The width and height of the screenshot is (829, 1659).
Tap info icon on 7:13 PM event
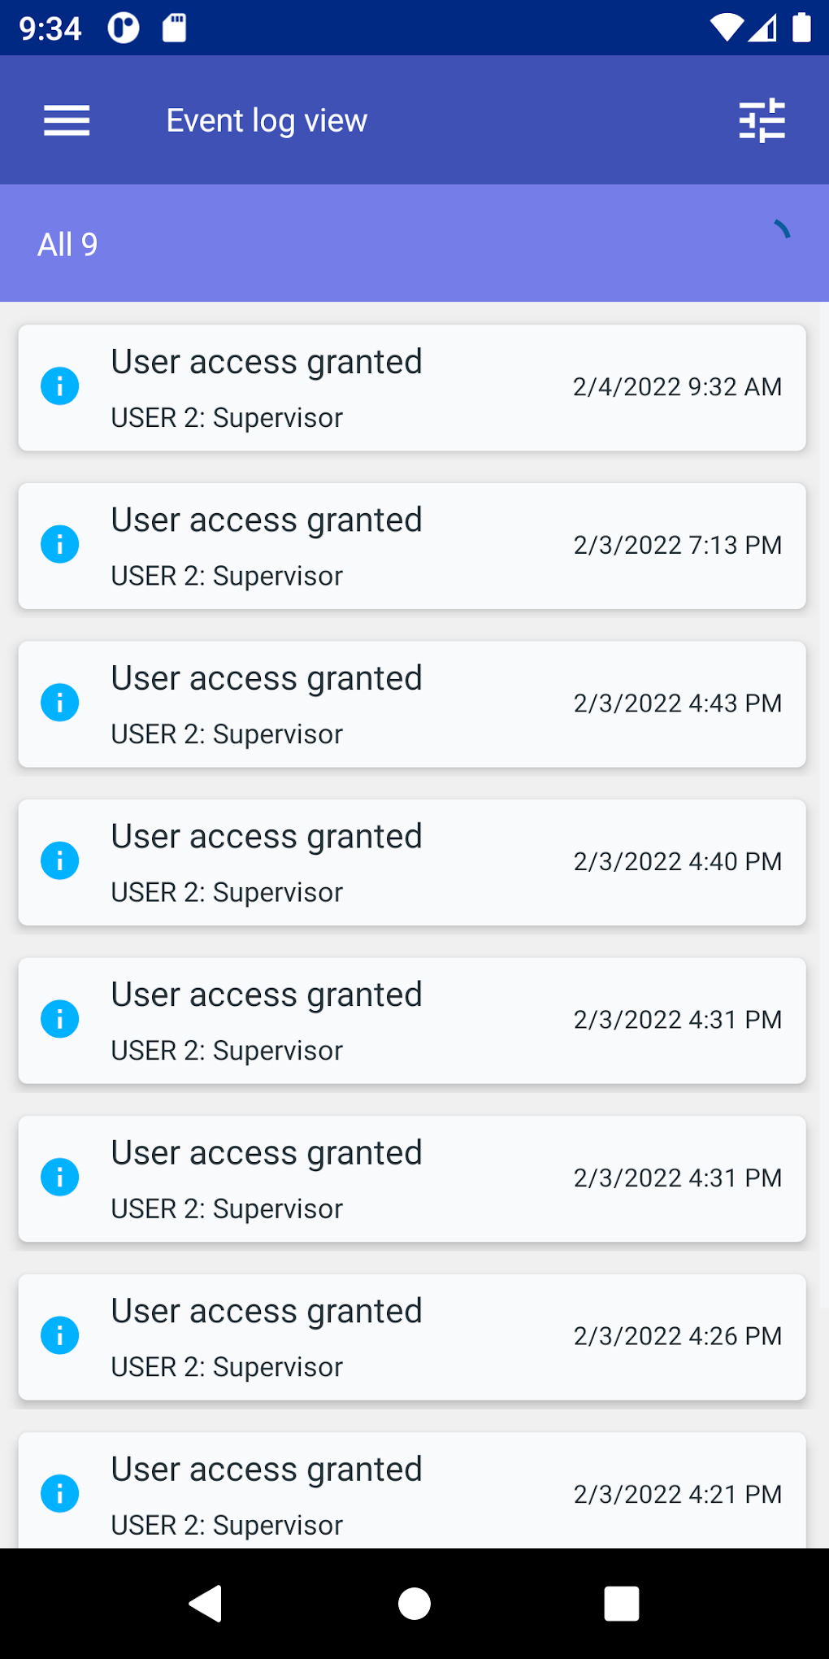pos(60,544)
